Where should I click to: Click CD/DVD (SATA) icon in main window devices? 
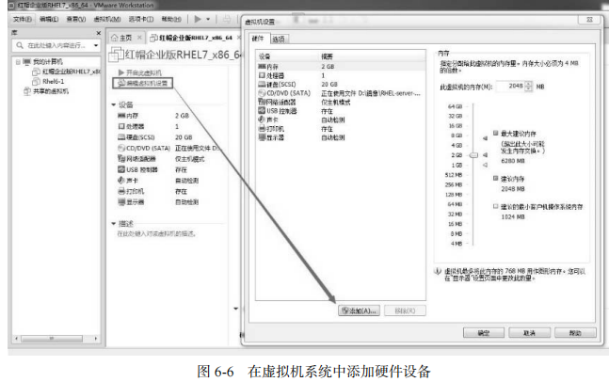pyautogui.click(x=121, y=148)
